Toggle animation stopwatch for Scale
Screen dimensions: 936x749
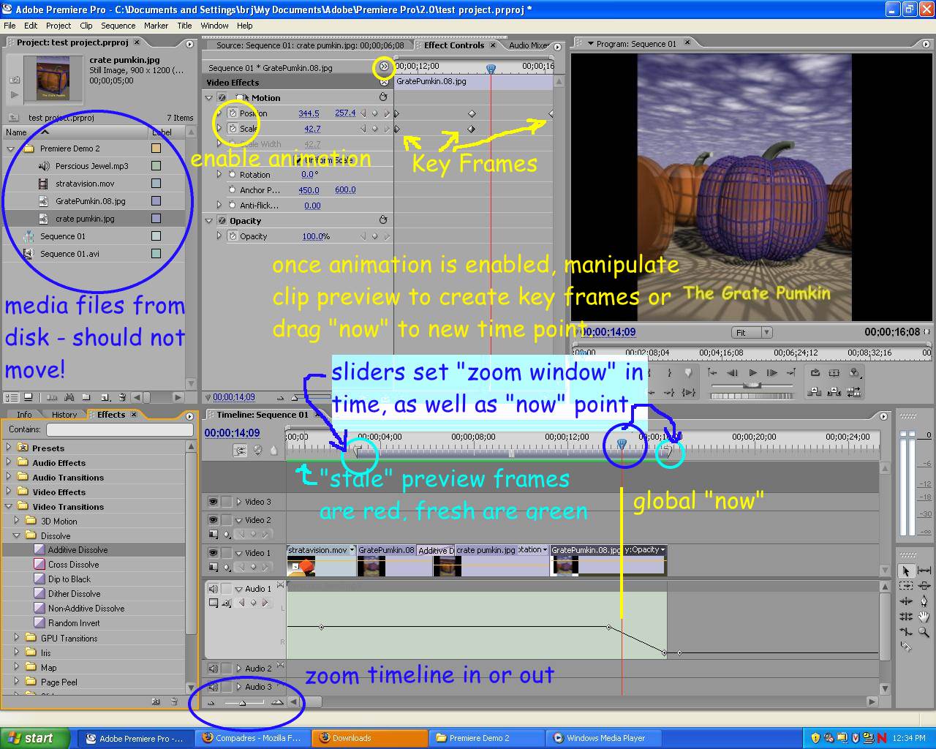[x=233, y=129]
